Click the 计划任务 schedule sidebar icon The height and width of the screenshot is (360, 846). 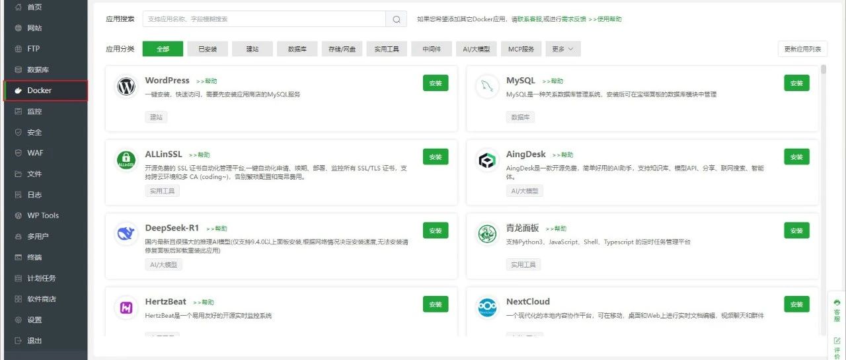point(19,278)
